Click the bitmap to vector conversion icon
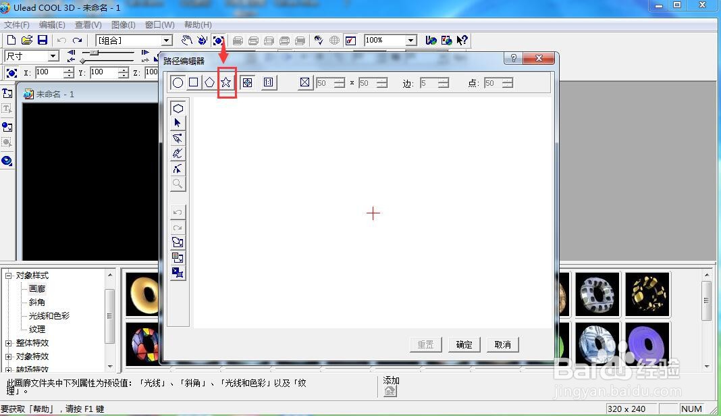The image size is (721, 416). (178, 273)
